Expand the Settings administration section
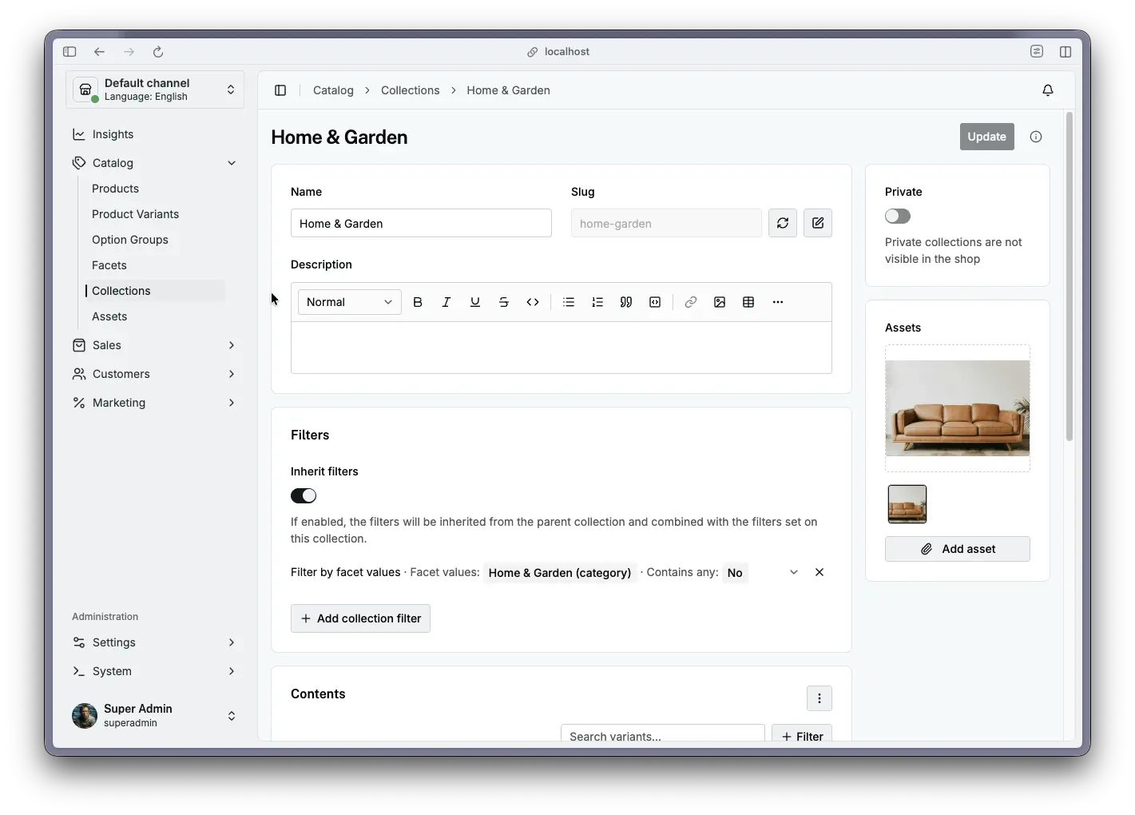Screen dimensions: 1135x815 pyautogui.click(x=155, y=642)
